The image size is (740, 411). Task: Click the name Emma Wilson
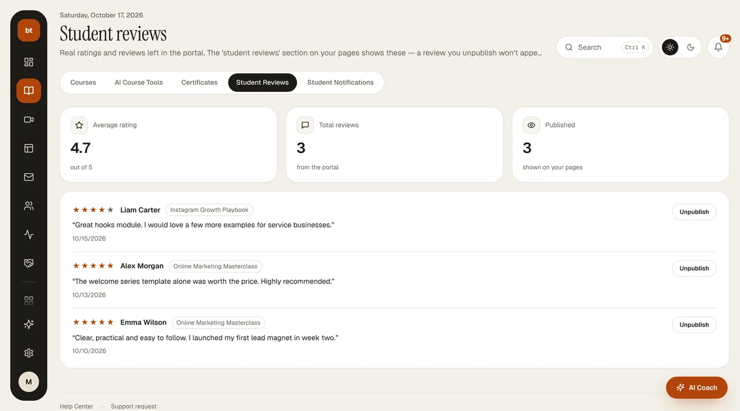[x=143, y=323]
